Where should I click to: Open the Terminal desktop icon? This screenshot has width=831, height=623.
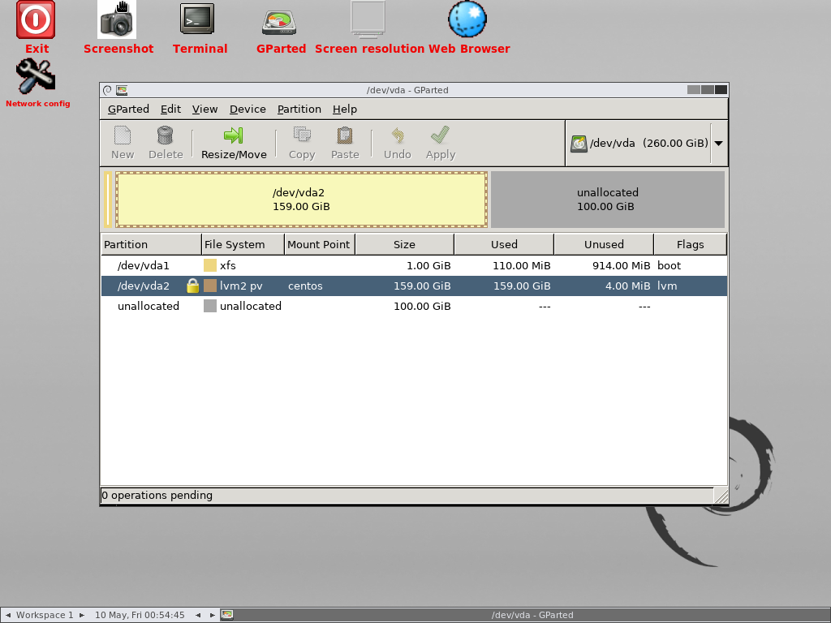click(198, 19)
